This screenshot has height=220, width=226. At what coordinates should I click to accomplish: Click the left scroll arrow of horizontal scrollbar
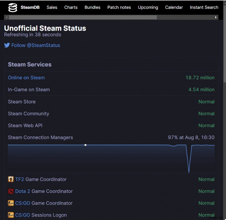coord(7,17)
